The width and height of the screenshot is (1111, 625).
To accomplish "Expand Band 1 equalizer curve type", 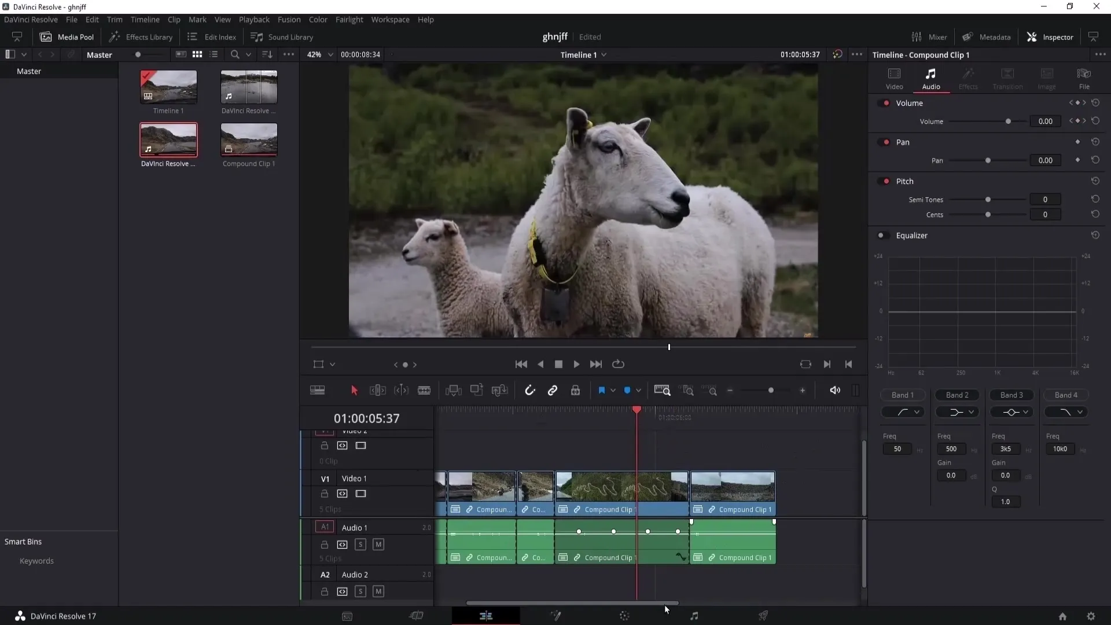I will tap(917, 412).
